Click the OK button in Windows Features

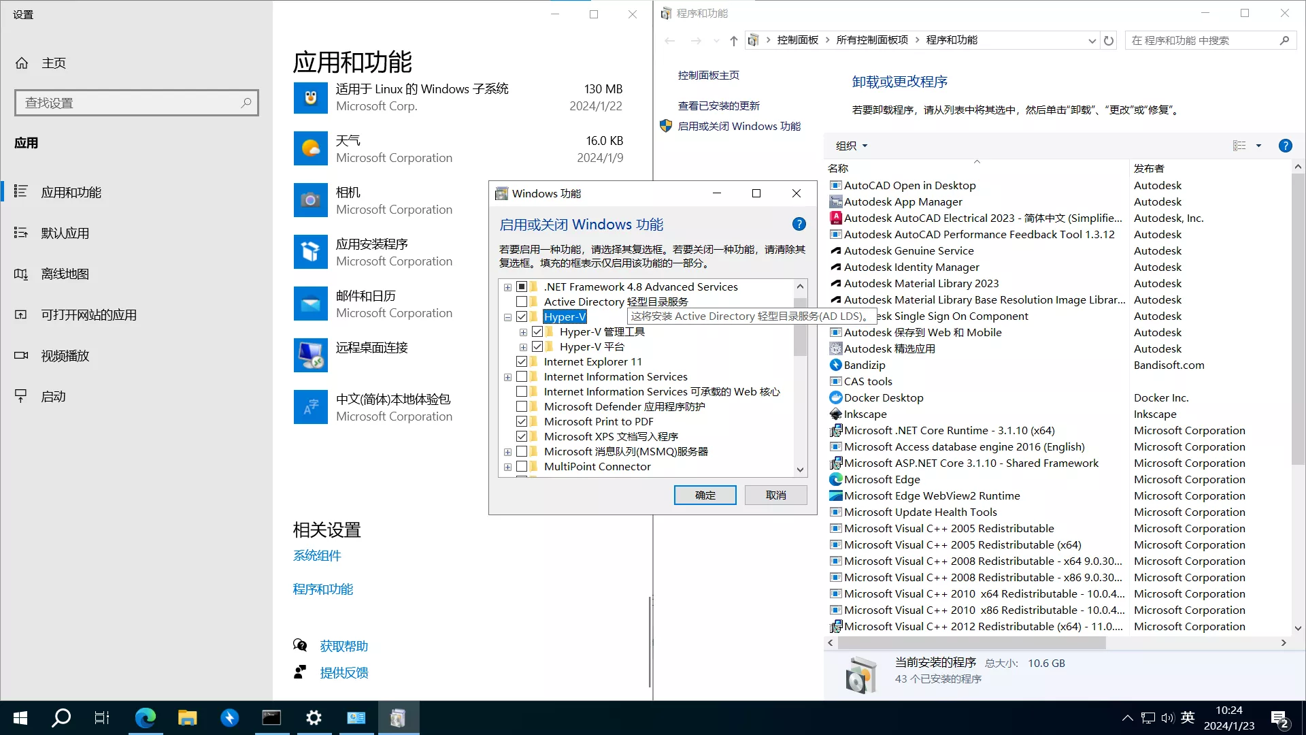705,495
